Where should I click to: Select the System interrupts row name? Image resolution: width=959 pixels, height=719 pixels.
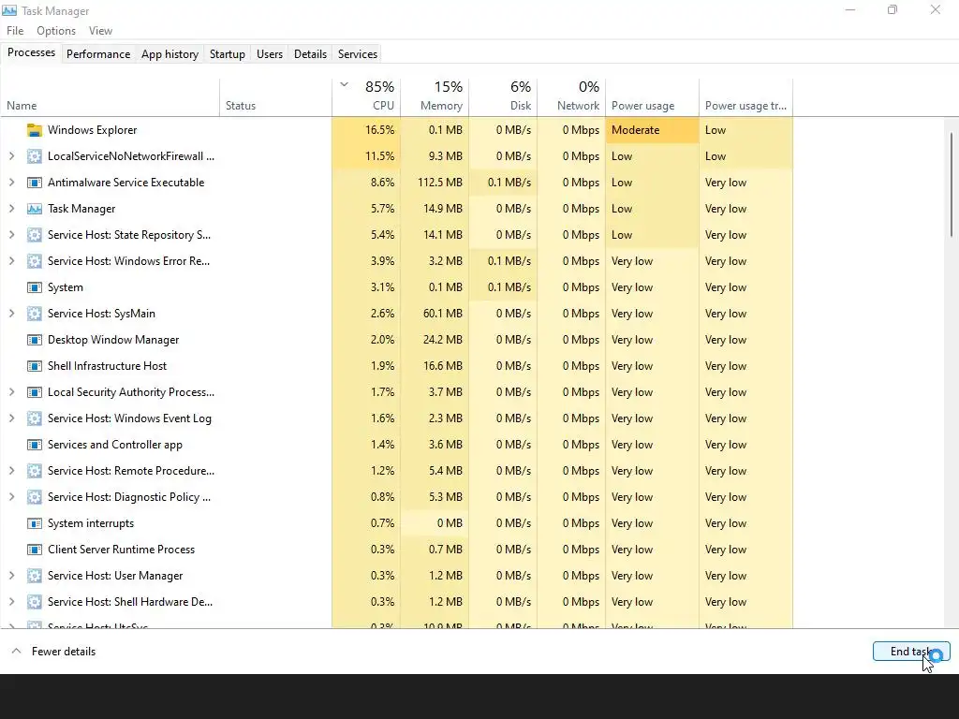(91, 523)
